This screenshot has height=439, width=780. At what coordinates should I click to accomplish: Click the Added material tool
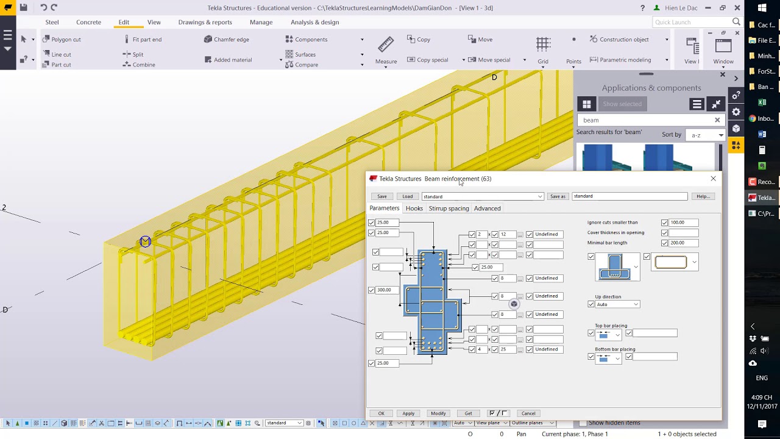coord(228,60)
